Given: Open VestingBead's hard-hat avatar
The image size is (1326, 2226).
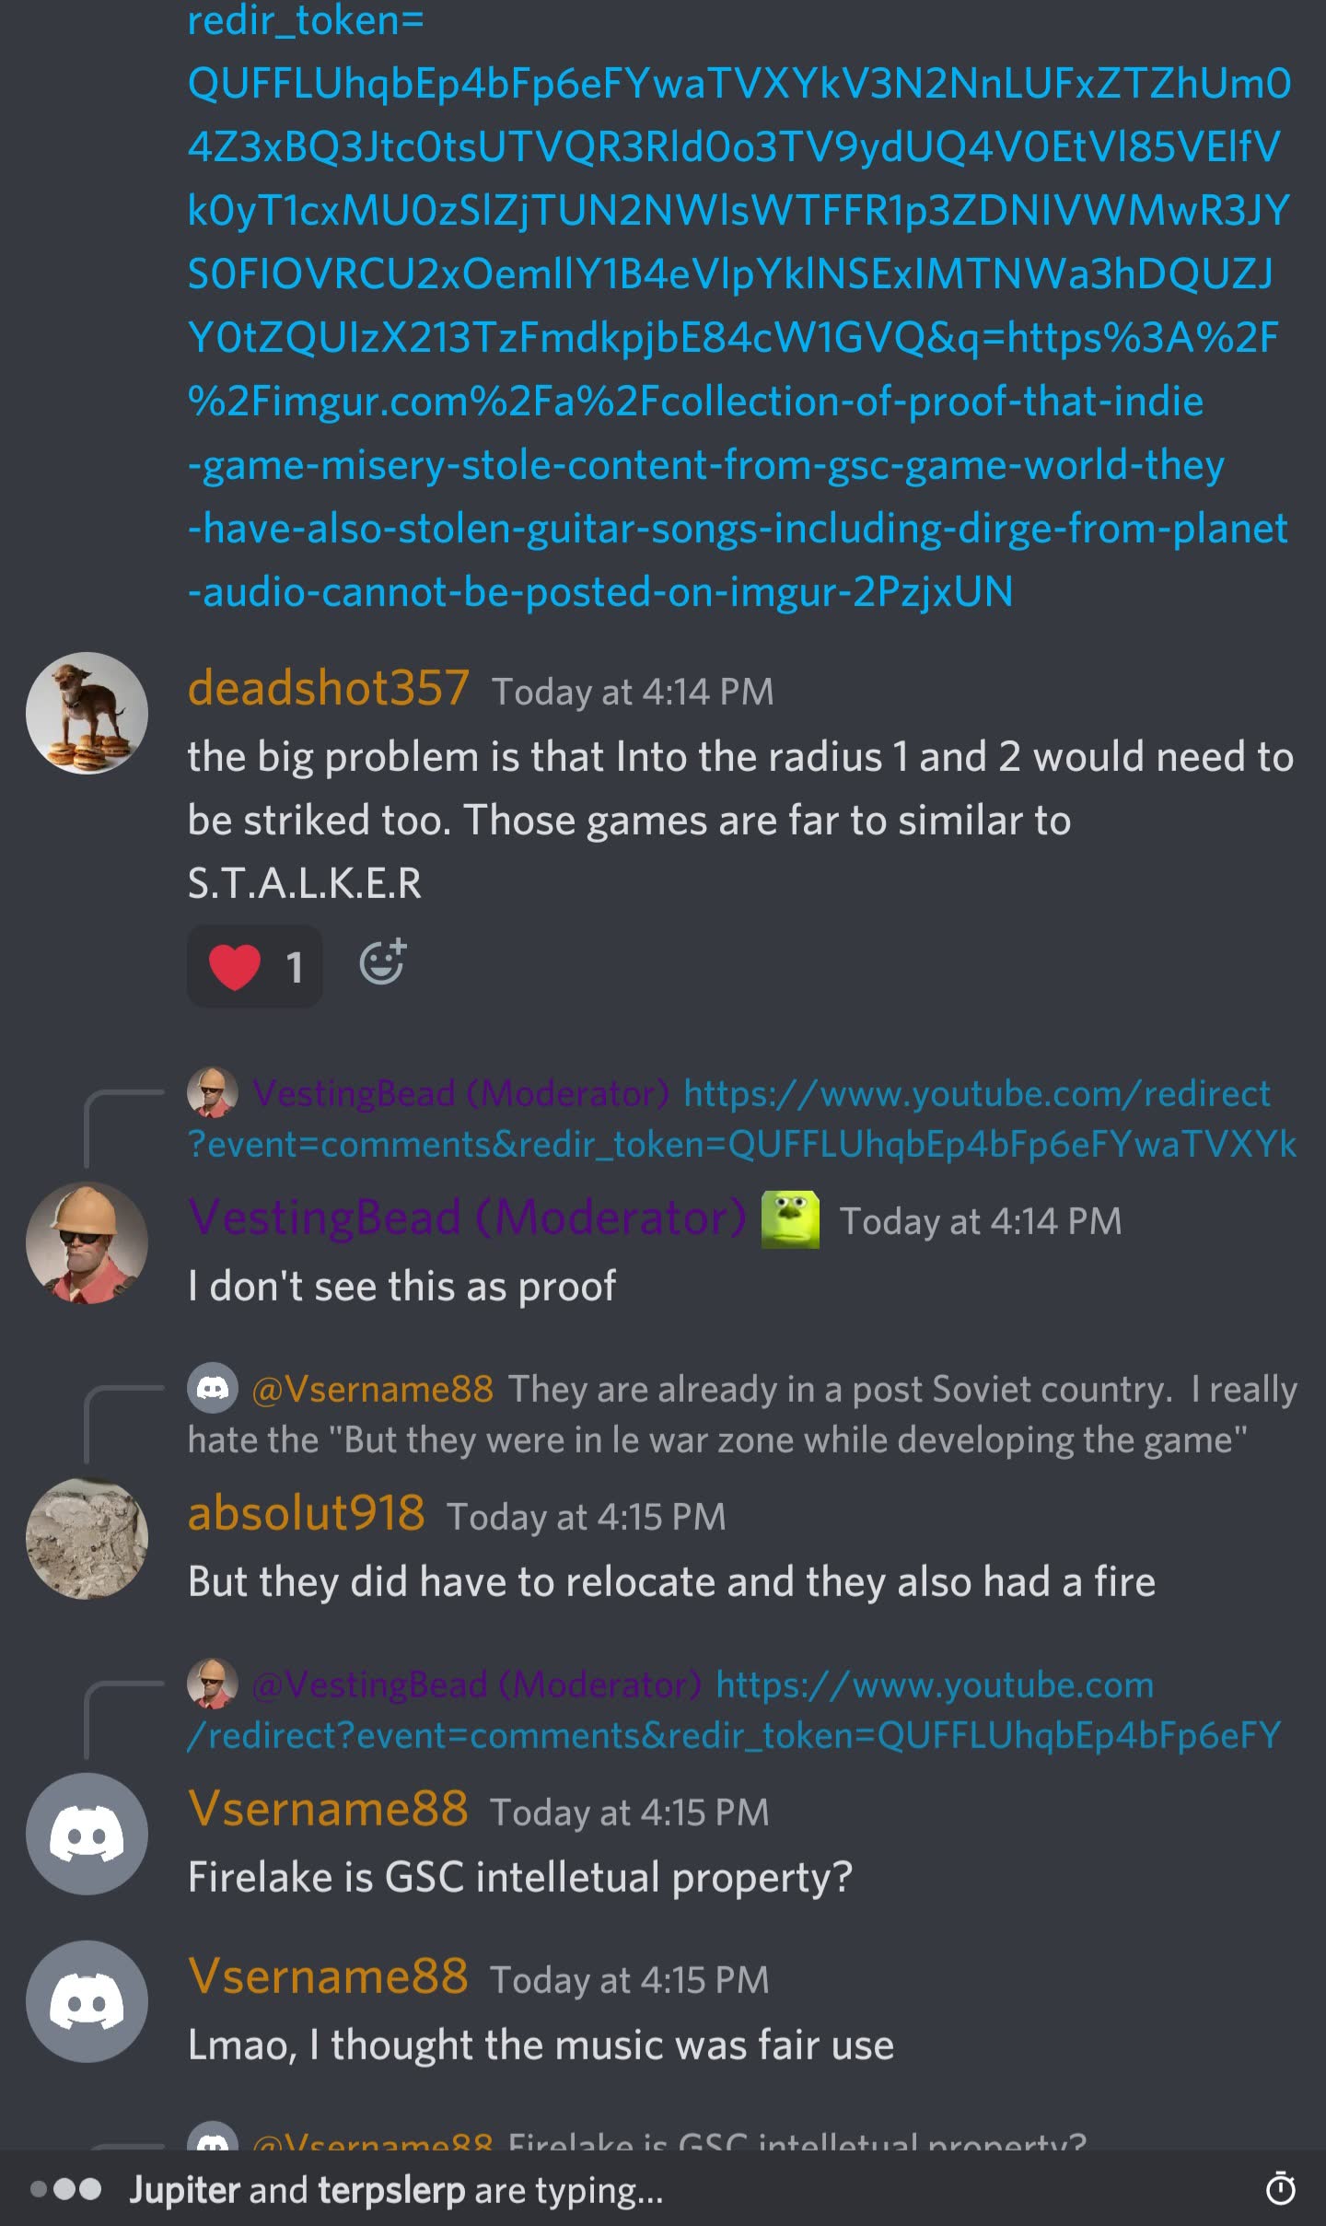Looking at the screenshot, I should (x=87, y=1243).
